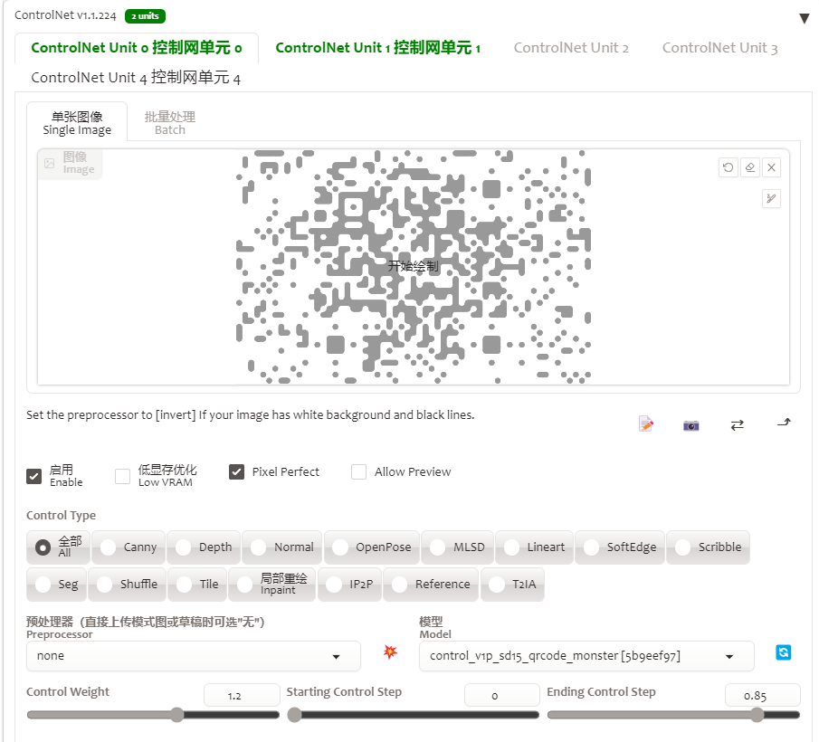Click the eraser icon on image canvas

pyautogui.click(x=750, y=167)
